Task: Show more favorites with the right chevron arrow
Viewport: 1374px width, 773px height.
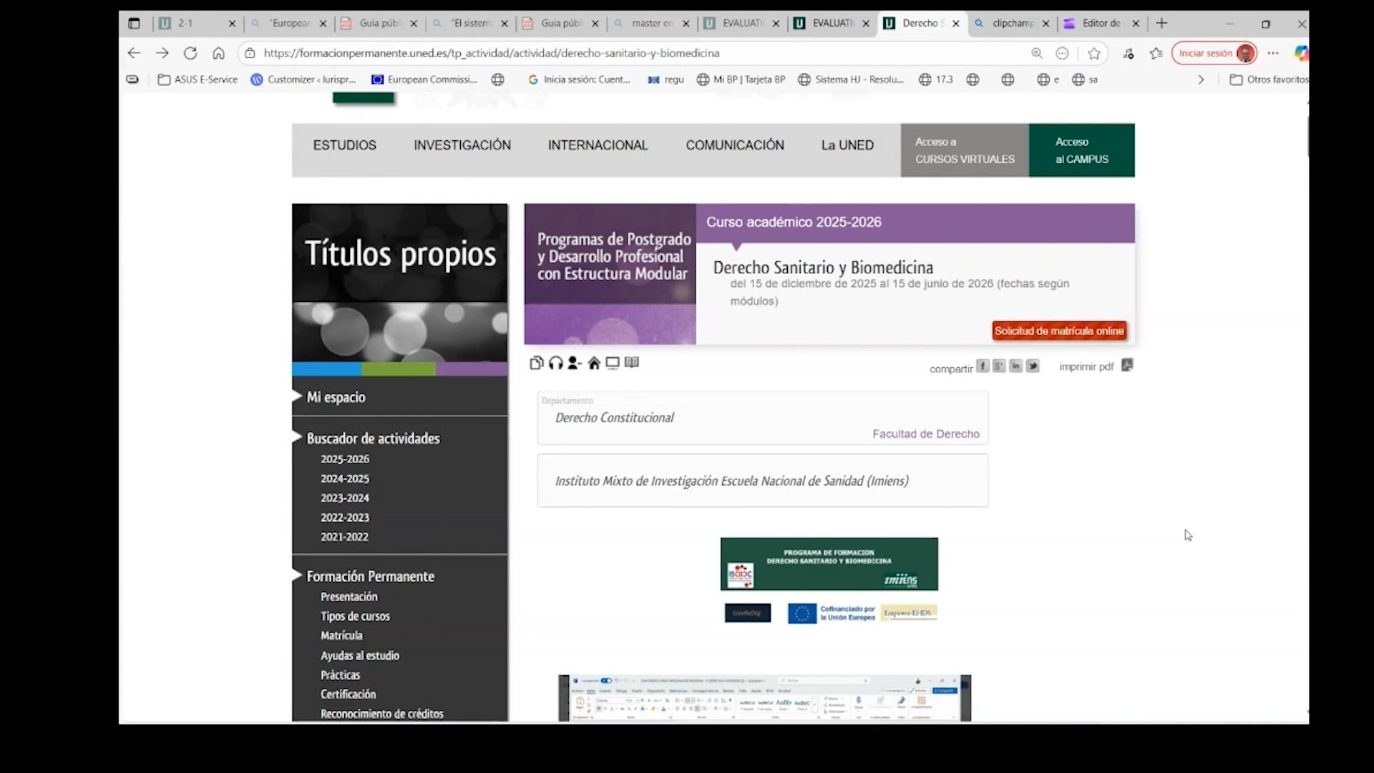Action: 1200,79
